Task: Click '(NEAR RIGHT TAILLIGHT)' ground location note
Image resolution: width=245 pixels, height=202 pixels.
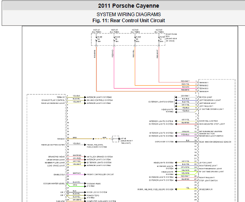Action: pos(127,142)
